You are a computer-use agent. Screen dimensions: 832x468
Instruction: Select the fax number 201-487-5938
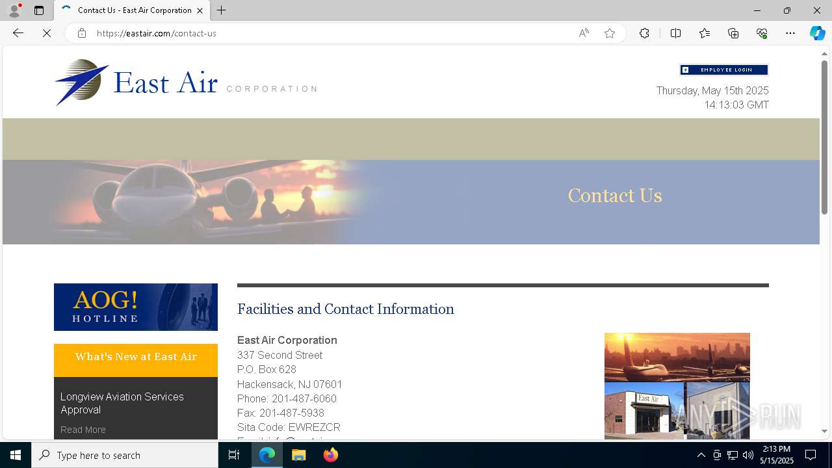click(292, 413)
